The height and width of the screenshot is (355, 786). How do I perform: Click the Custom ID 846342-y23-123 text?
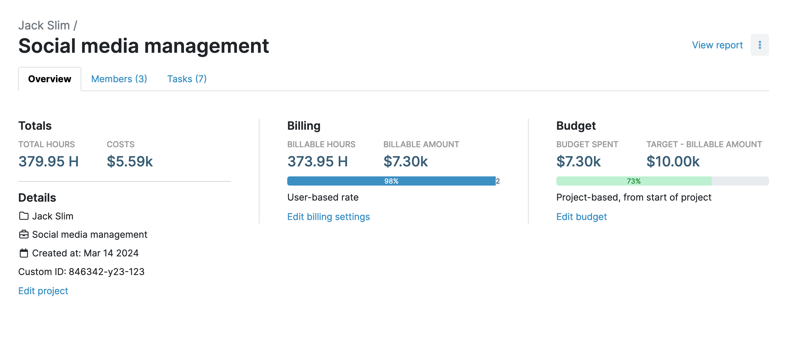(x=81, y=272)
